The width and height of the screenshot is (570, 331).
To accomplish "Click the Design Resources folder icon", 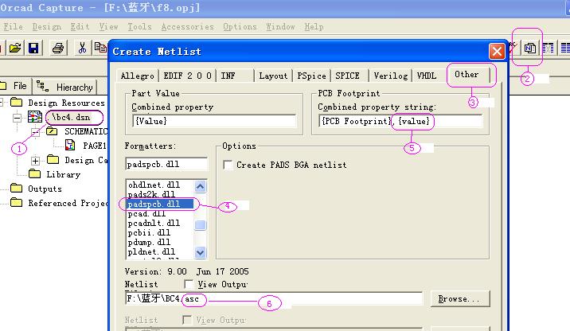I will coord(16,103).
